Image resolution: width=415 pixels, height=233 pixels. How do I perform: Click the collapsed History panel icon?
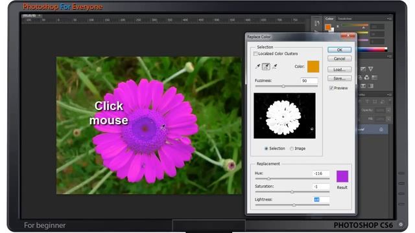316,23
